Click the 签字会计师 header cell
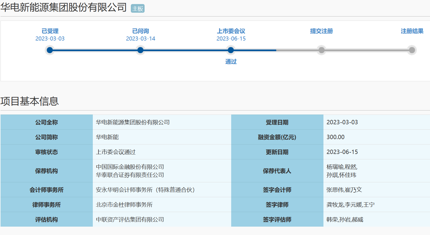The height and width of the screenshot is (235, 430). (277, 190)
